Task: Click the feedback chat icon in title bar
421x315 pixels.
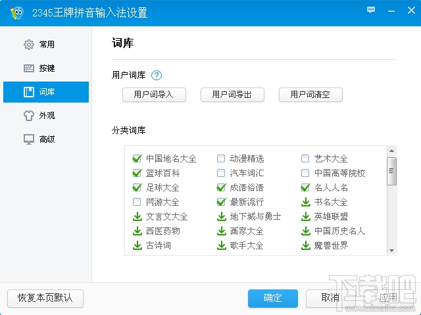Action: coord(371,11)
